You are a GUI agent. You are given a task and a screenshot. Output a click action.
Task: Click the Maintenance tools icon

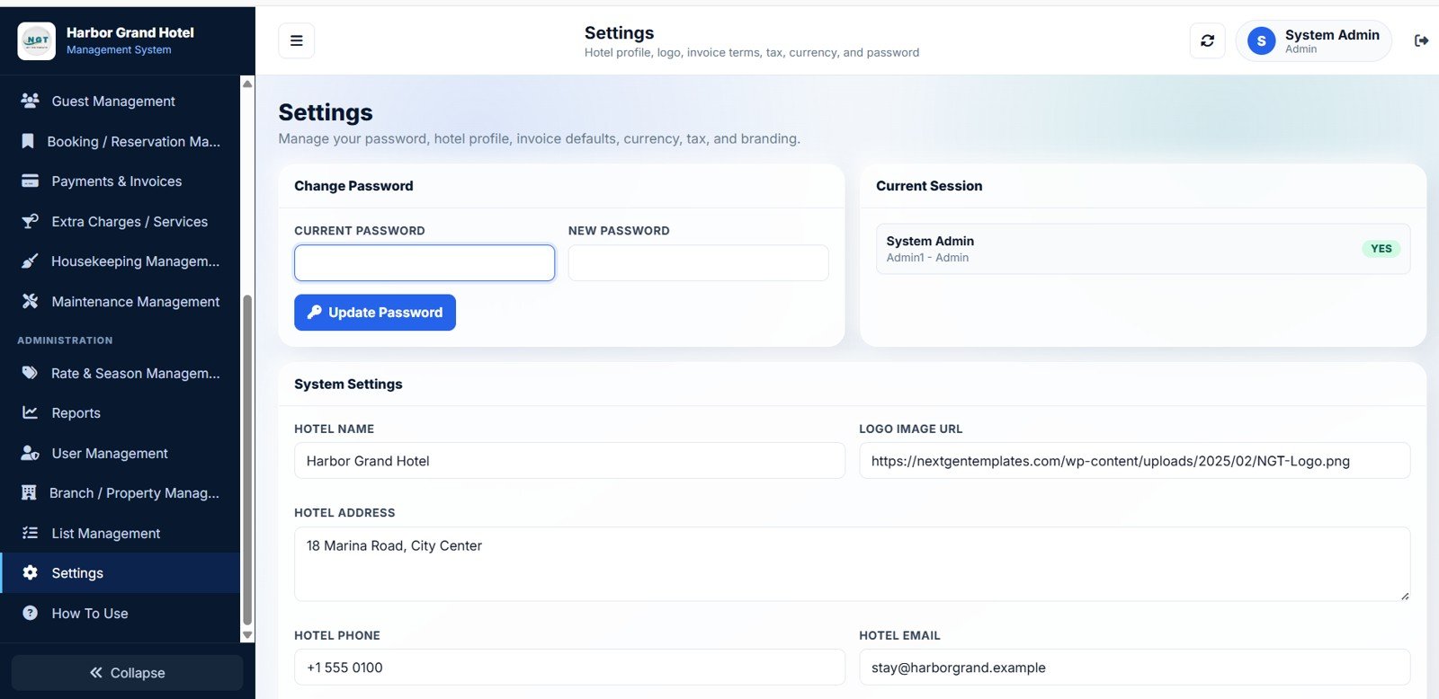[30, 301]
